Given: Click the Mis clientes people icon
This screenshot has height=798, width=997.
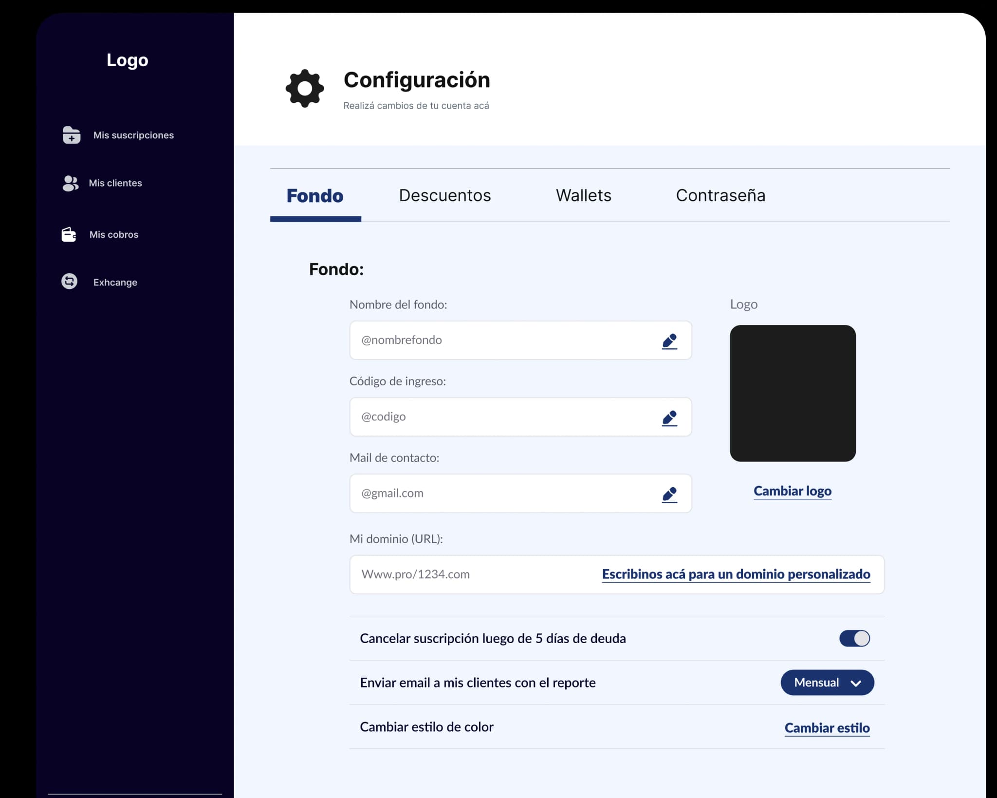Looking at the screenshot, I should pyautogui.click(x=71, y=183).
